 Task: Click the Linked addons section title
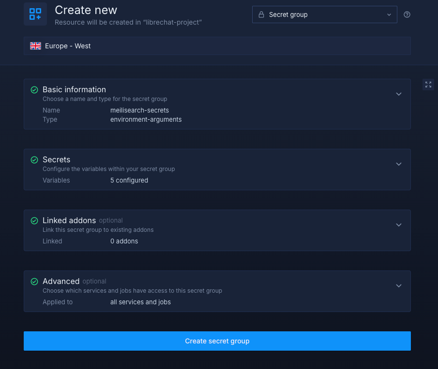coord(69,220)
